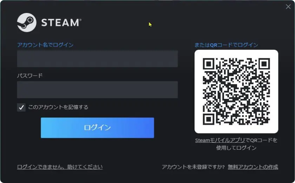Viewport: 295px width, 183px height.
Task: Click the round Steam logo icon
Action: click(27, 22)
